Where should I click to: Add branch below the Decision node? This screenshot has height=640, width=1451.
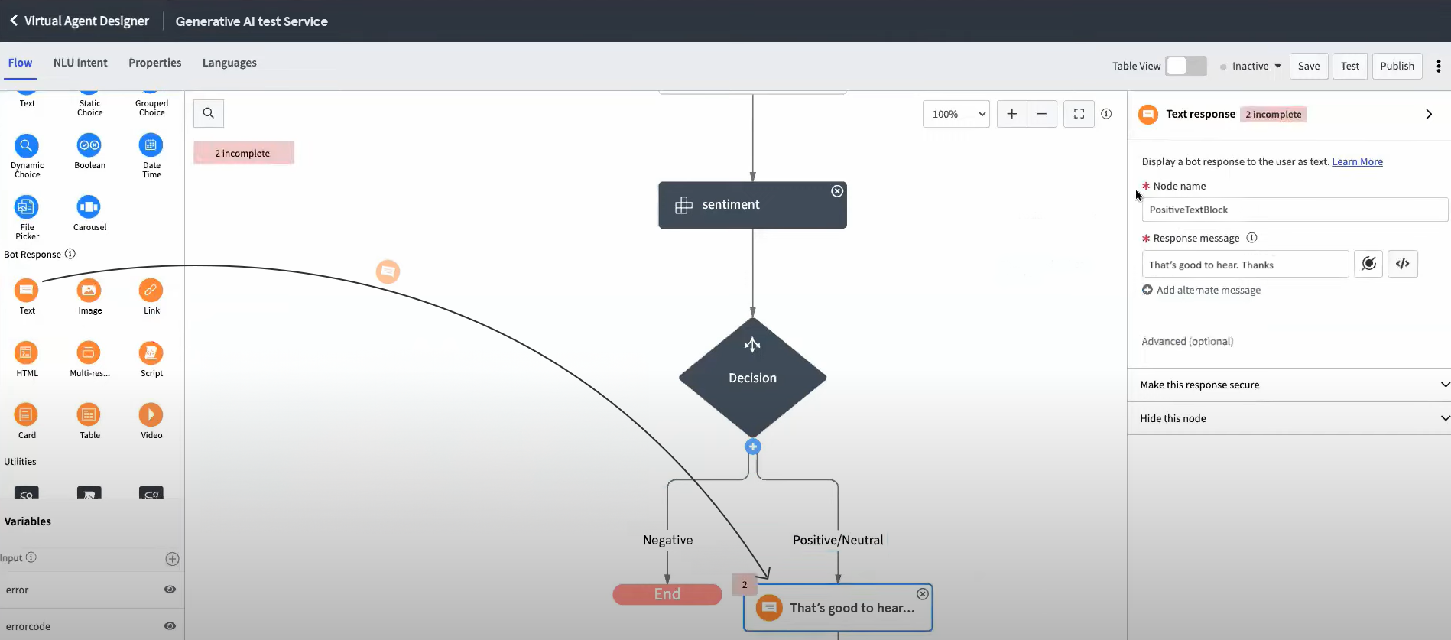click(753, 447)
